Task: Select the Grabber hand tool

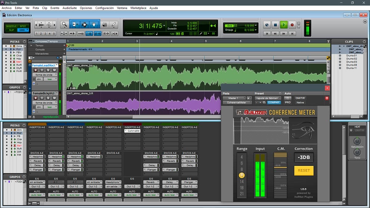Action: (94, 25)
